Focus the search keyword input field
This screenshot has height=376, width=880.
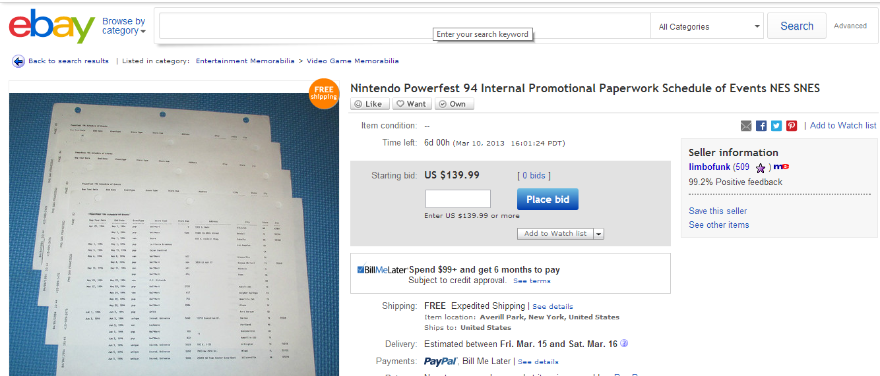pos(405,26)
